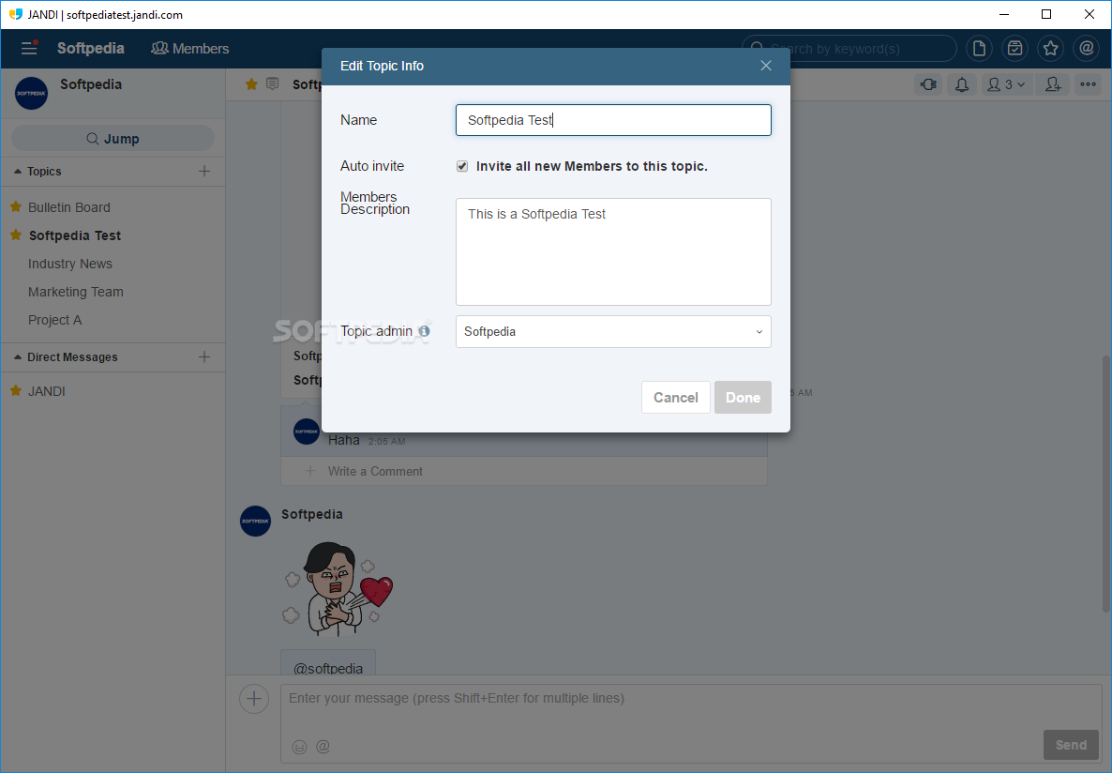Click the Softpedia profile avatar in sidebar
1112x773 pixels.
(31, 93)
